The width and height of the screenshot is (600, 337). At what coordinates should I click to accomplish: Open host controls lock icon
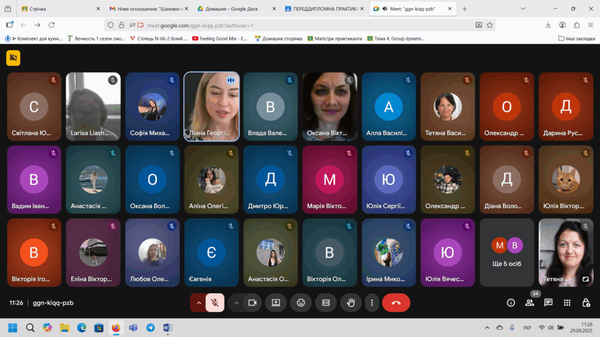[x=586, y=302]
